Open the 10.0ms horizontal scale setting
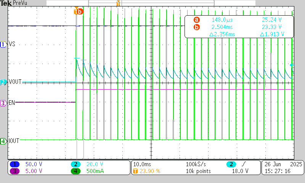 141,164
